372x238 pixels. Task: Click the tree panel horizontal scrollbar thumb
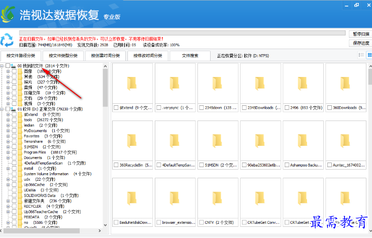[42, 231]
